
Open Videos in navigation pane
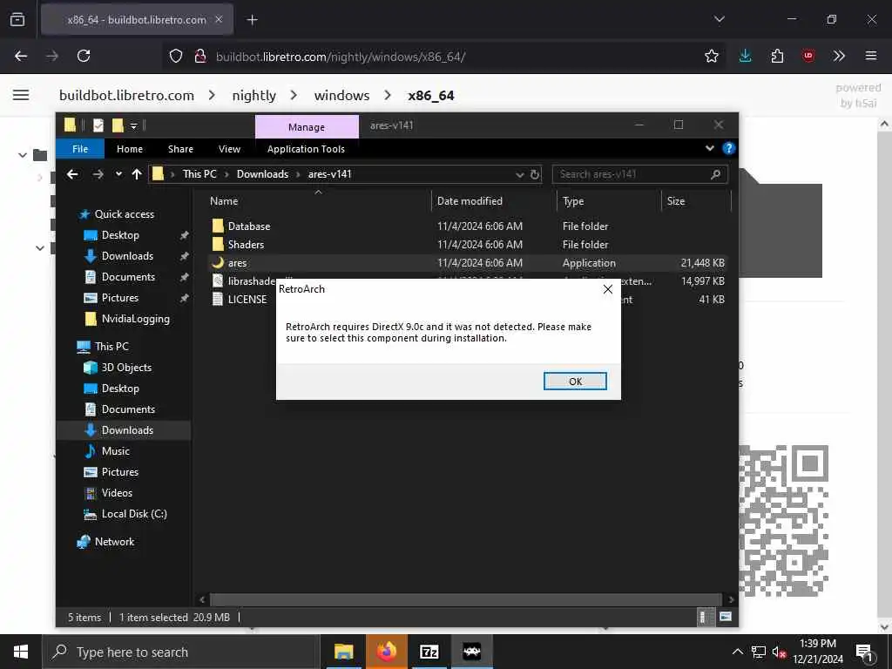[117, 493]
